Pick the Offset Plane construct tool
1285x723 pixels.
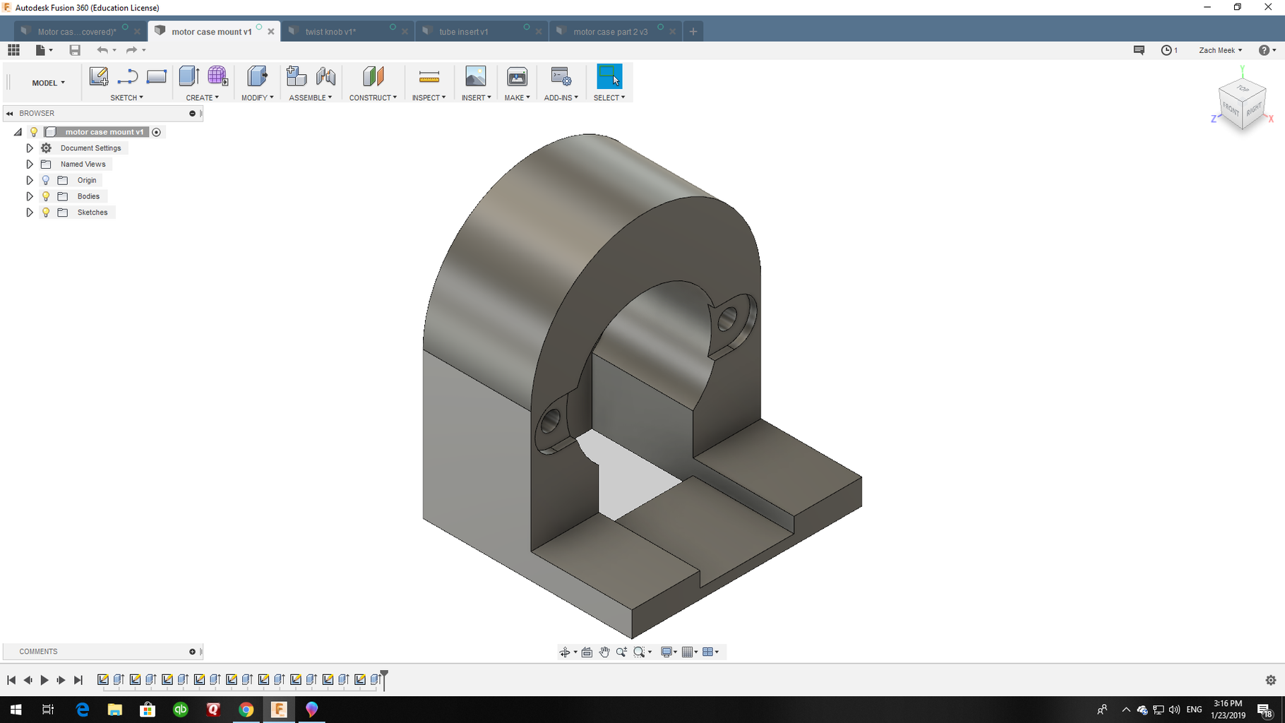pos(373,76)
